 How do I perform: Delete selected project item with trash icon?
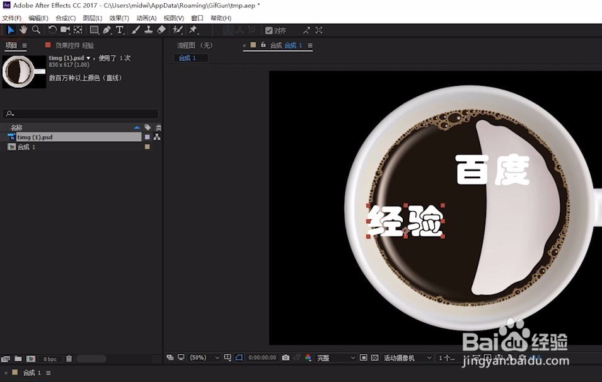pyautogui.click(x=69, y=359)
